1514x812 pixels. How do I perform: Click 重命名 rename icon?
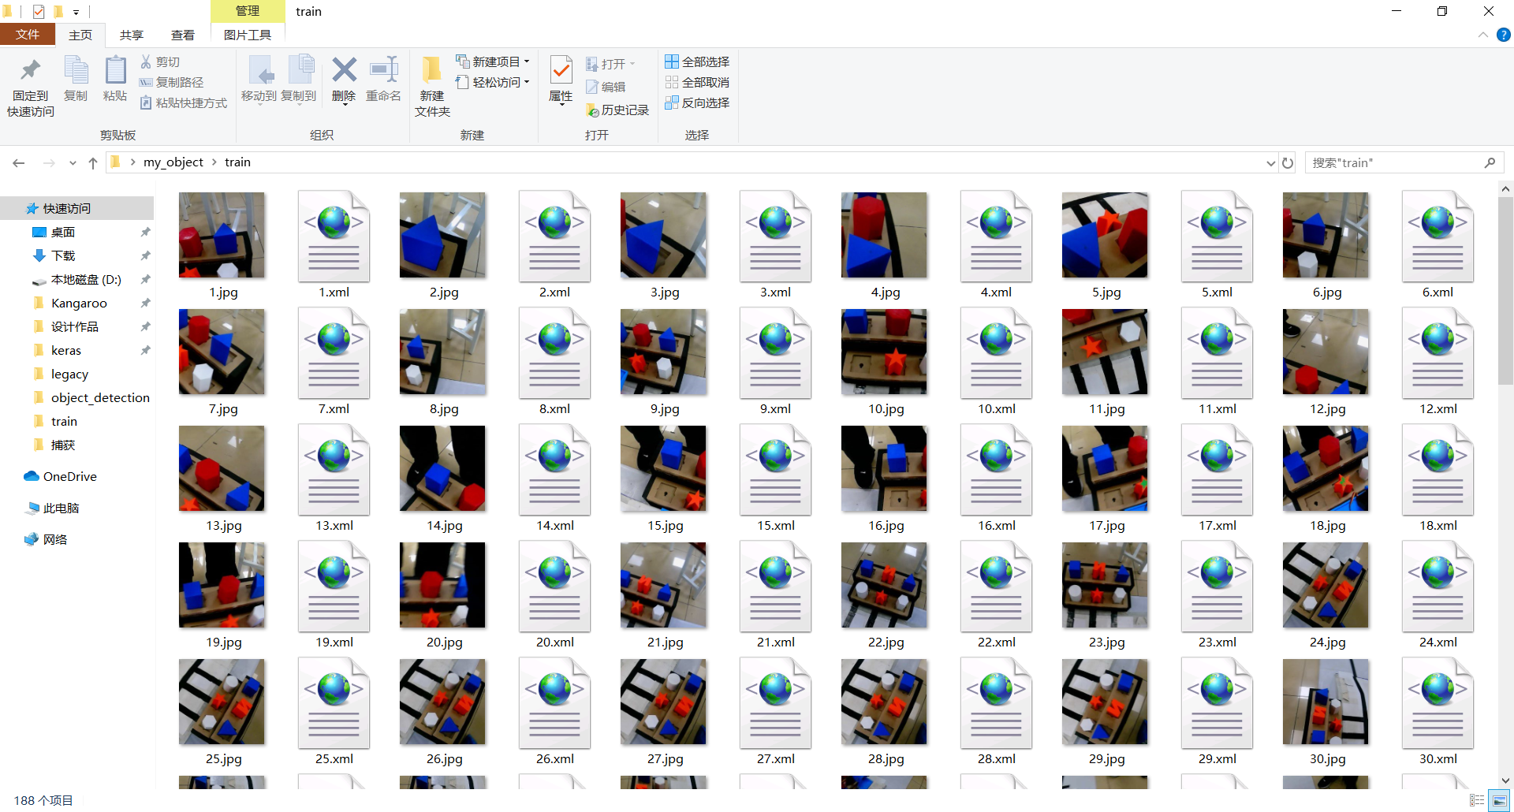coord(384,79)
